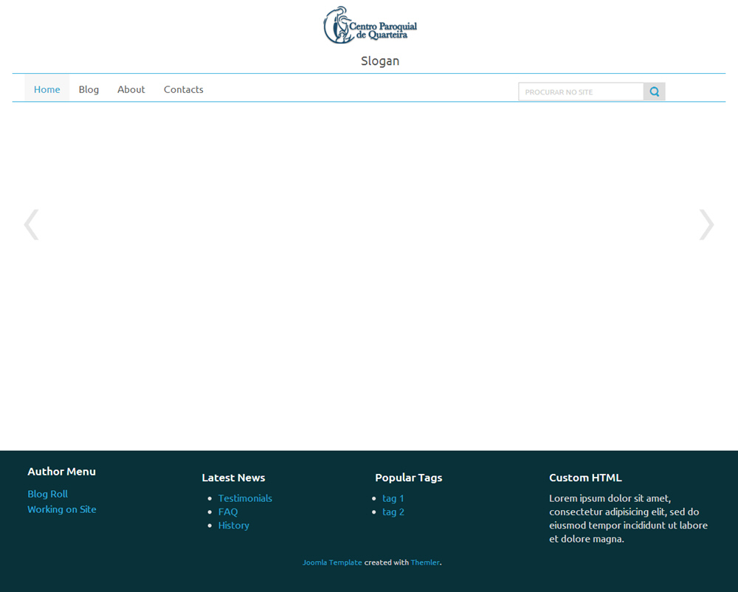The width and height of the screenshot is (738, 592).
Task: Click the FAQ news link
Action: (228, 512)
